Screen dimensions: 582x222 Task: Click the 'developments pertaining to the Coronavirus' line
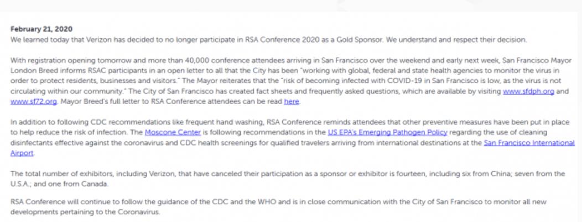tap(85, 213)
